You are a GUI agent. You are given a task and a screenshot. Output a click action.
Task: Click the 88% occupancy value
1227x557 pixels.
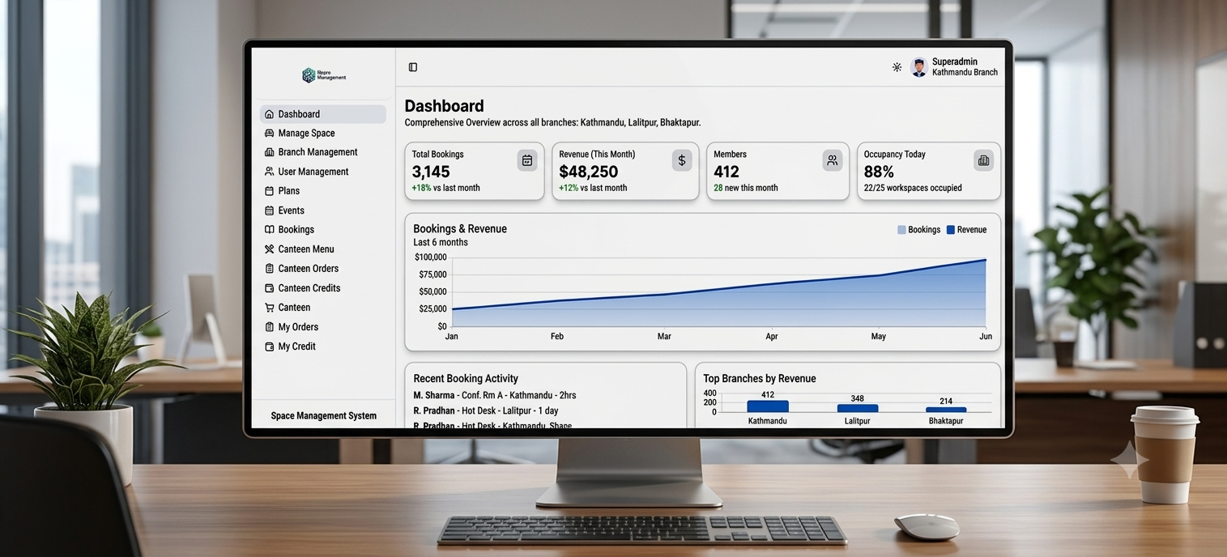pos(879,172)
